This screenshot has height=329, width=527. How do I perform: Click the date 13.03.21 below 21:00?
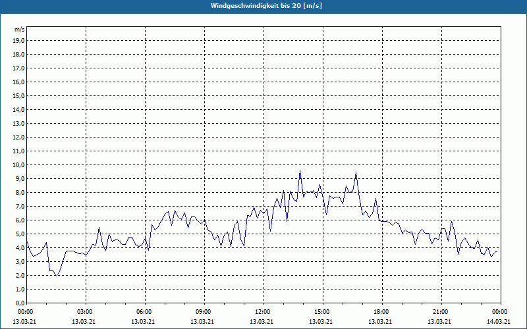(x=439, y=322)
